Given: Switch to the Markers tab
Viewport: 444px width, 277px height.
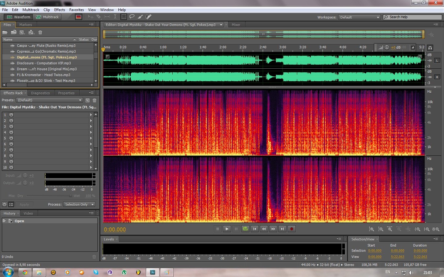Looking at the screenshot, I should pos(26,25).
